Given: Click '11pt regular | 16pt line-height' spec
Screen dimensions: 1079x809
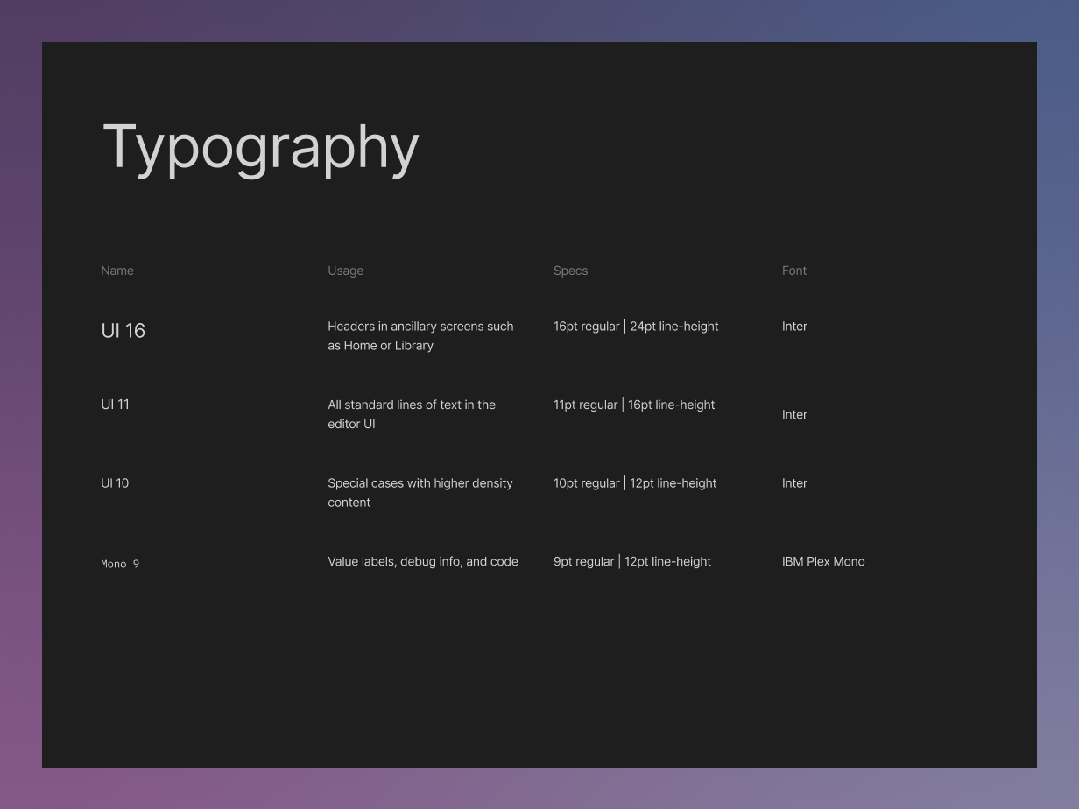Looking at the screenshot, I should click(634, 404).
